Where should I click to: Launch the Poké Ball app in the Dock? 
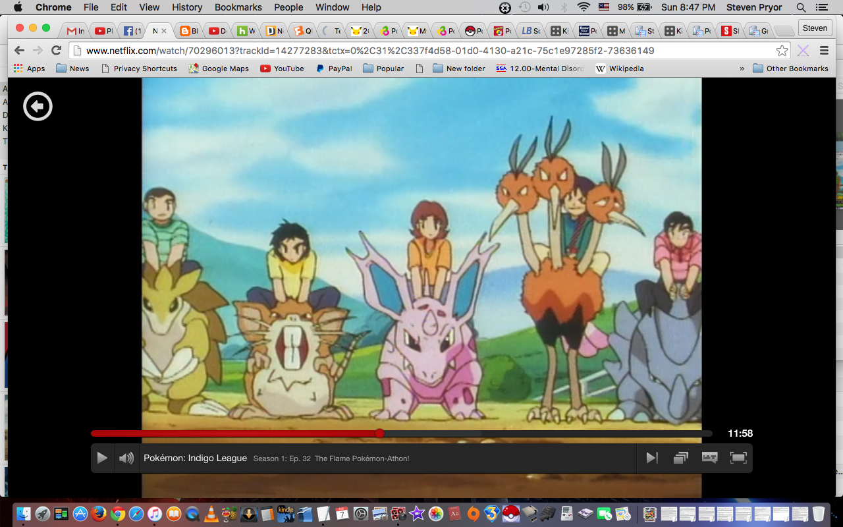(510, 514)
